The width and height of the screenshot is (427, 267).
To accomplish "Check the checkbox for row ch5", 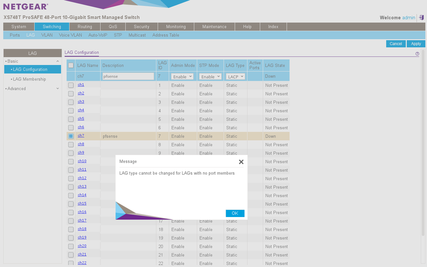I will point(71,119).
